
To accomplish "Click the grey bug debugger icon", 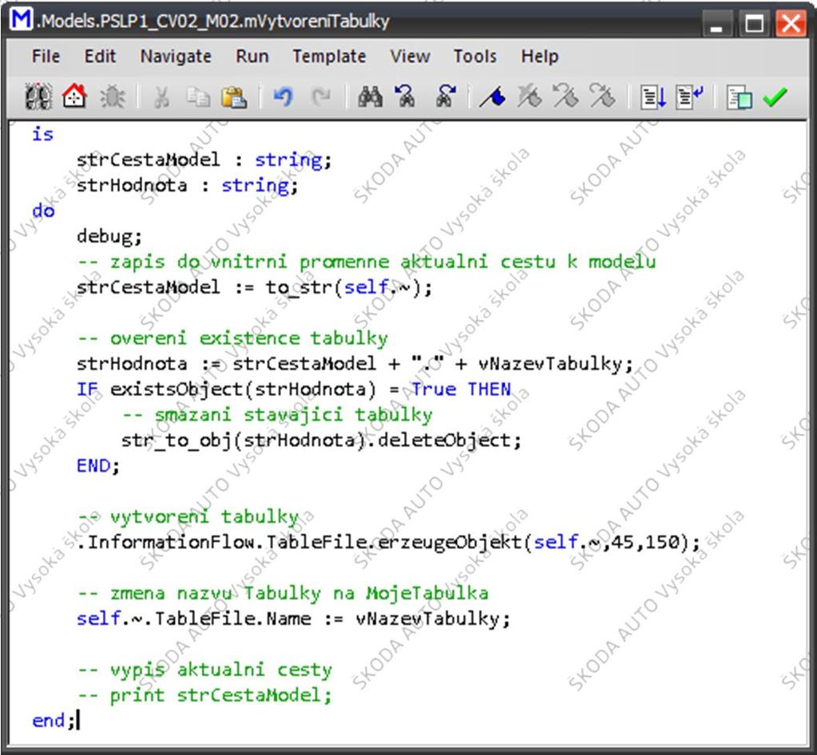I will pos(112,97).
